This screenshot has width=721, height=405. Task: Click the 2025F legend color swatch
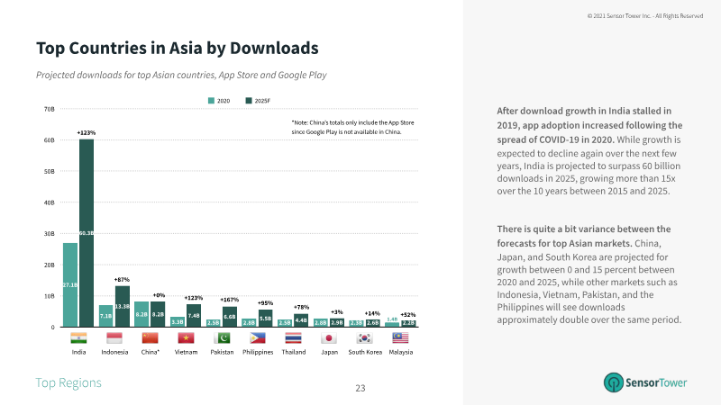tap(249, 101)
